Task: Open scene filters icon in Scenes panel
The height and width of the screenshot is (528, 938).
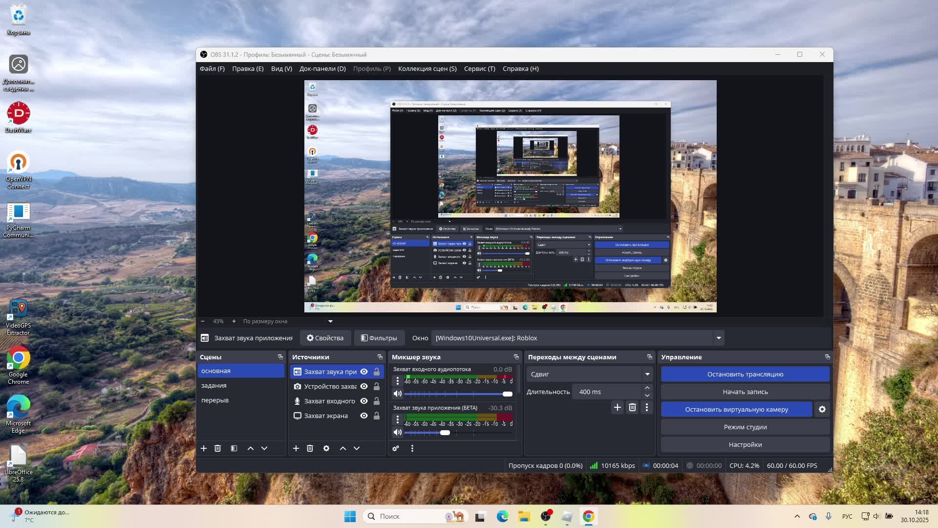Action: [234, 448]
